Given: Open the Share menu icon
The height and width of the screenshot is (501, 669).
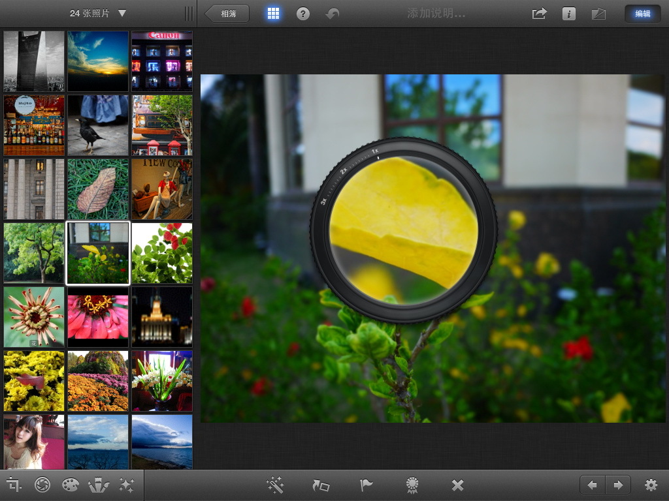Looking at the screenshot, I should (x=539, y=14).
